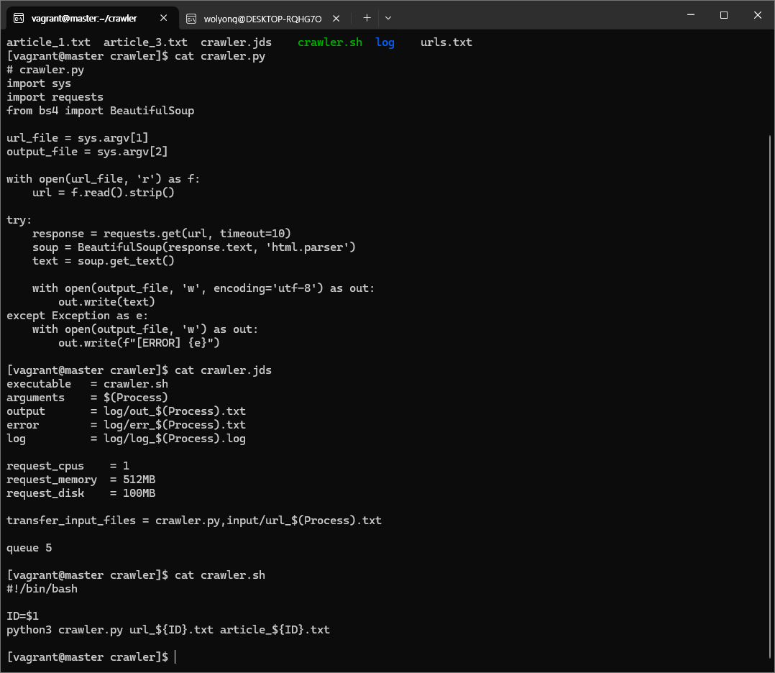
Task: Click the scrollbar track above the thumb
Action: 770,79
